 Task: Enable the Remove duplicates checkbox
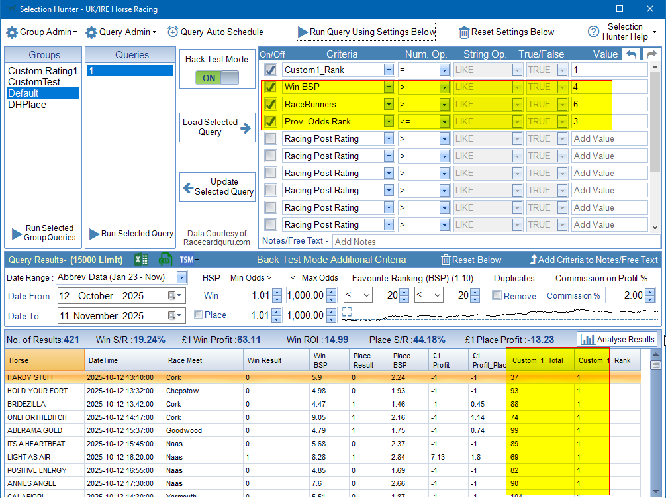point(497,295)
